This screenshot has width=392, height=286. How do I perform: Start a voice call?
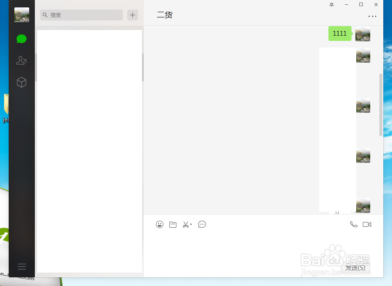click(354, 224)
